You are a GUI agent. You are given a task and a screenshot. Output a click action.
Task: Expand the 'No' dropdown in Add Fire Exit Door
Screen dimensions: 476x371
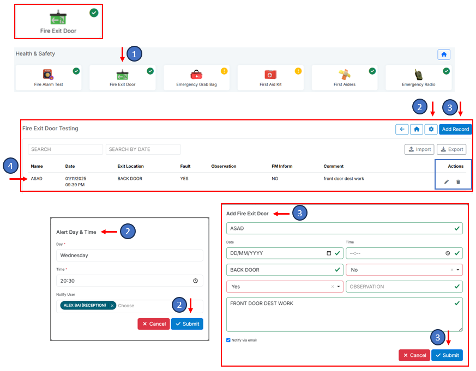(458, 270)
